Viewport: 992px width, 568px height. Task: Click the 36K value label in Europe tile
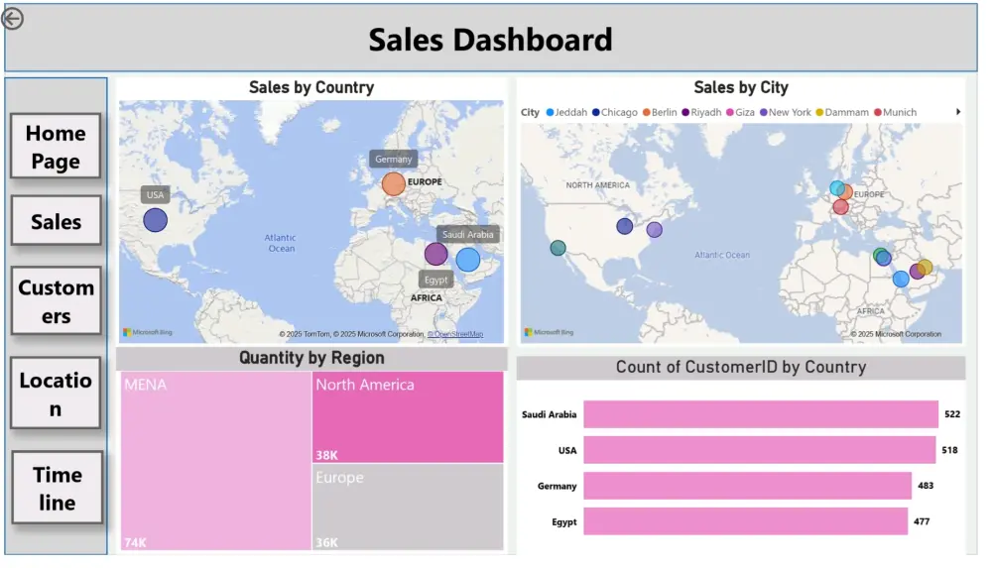pyautogui.click(x=326, y=542)
